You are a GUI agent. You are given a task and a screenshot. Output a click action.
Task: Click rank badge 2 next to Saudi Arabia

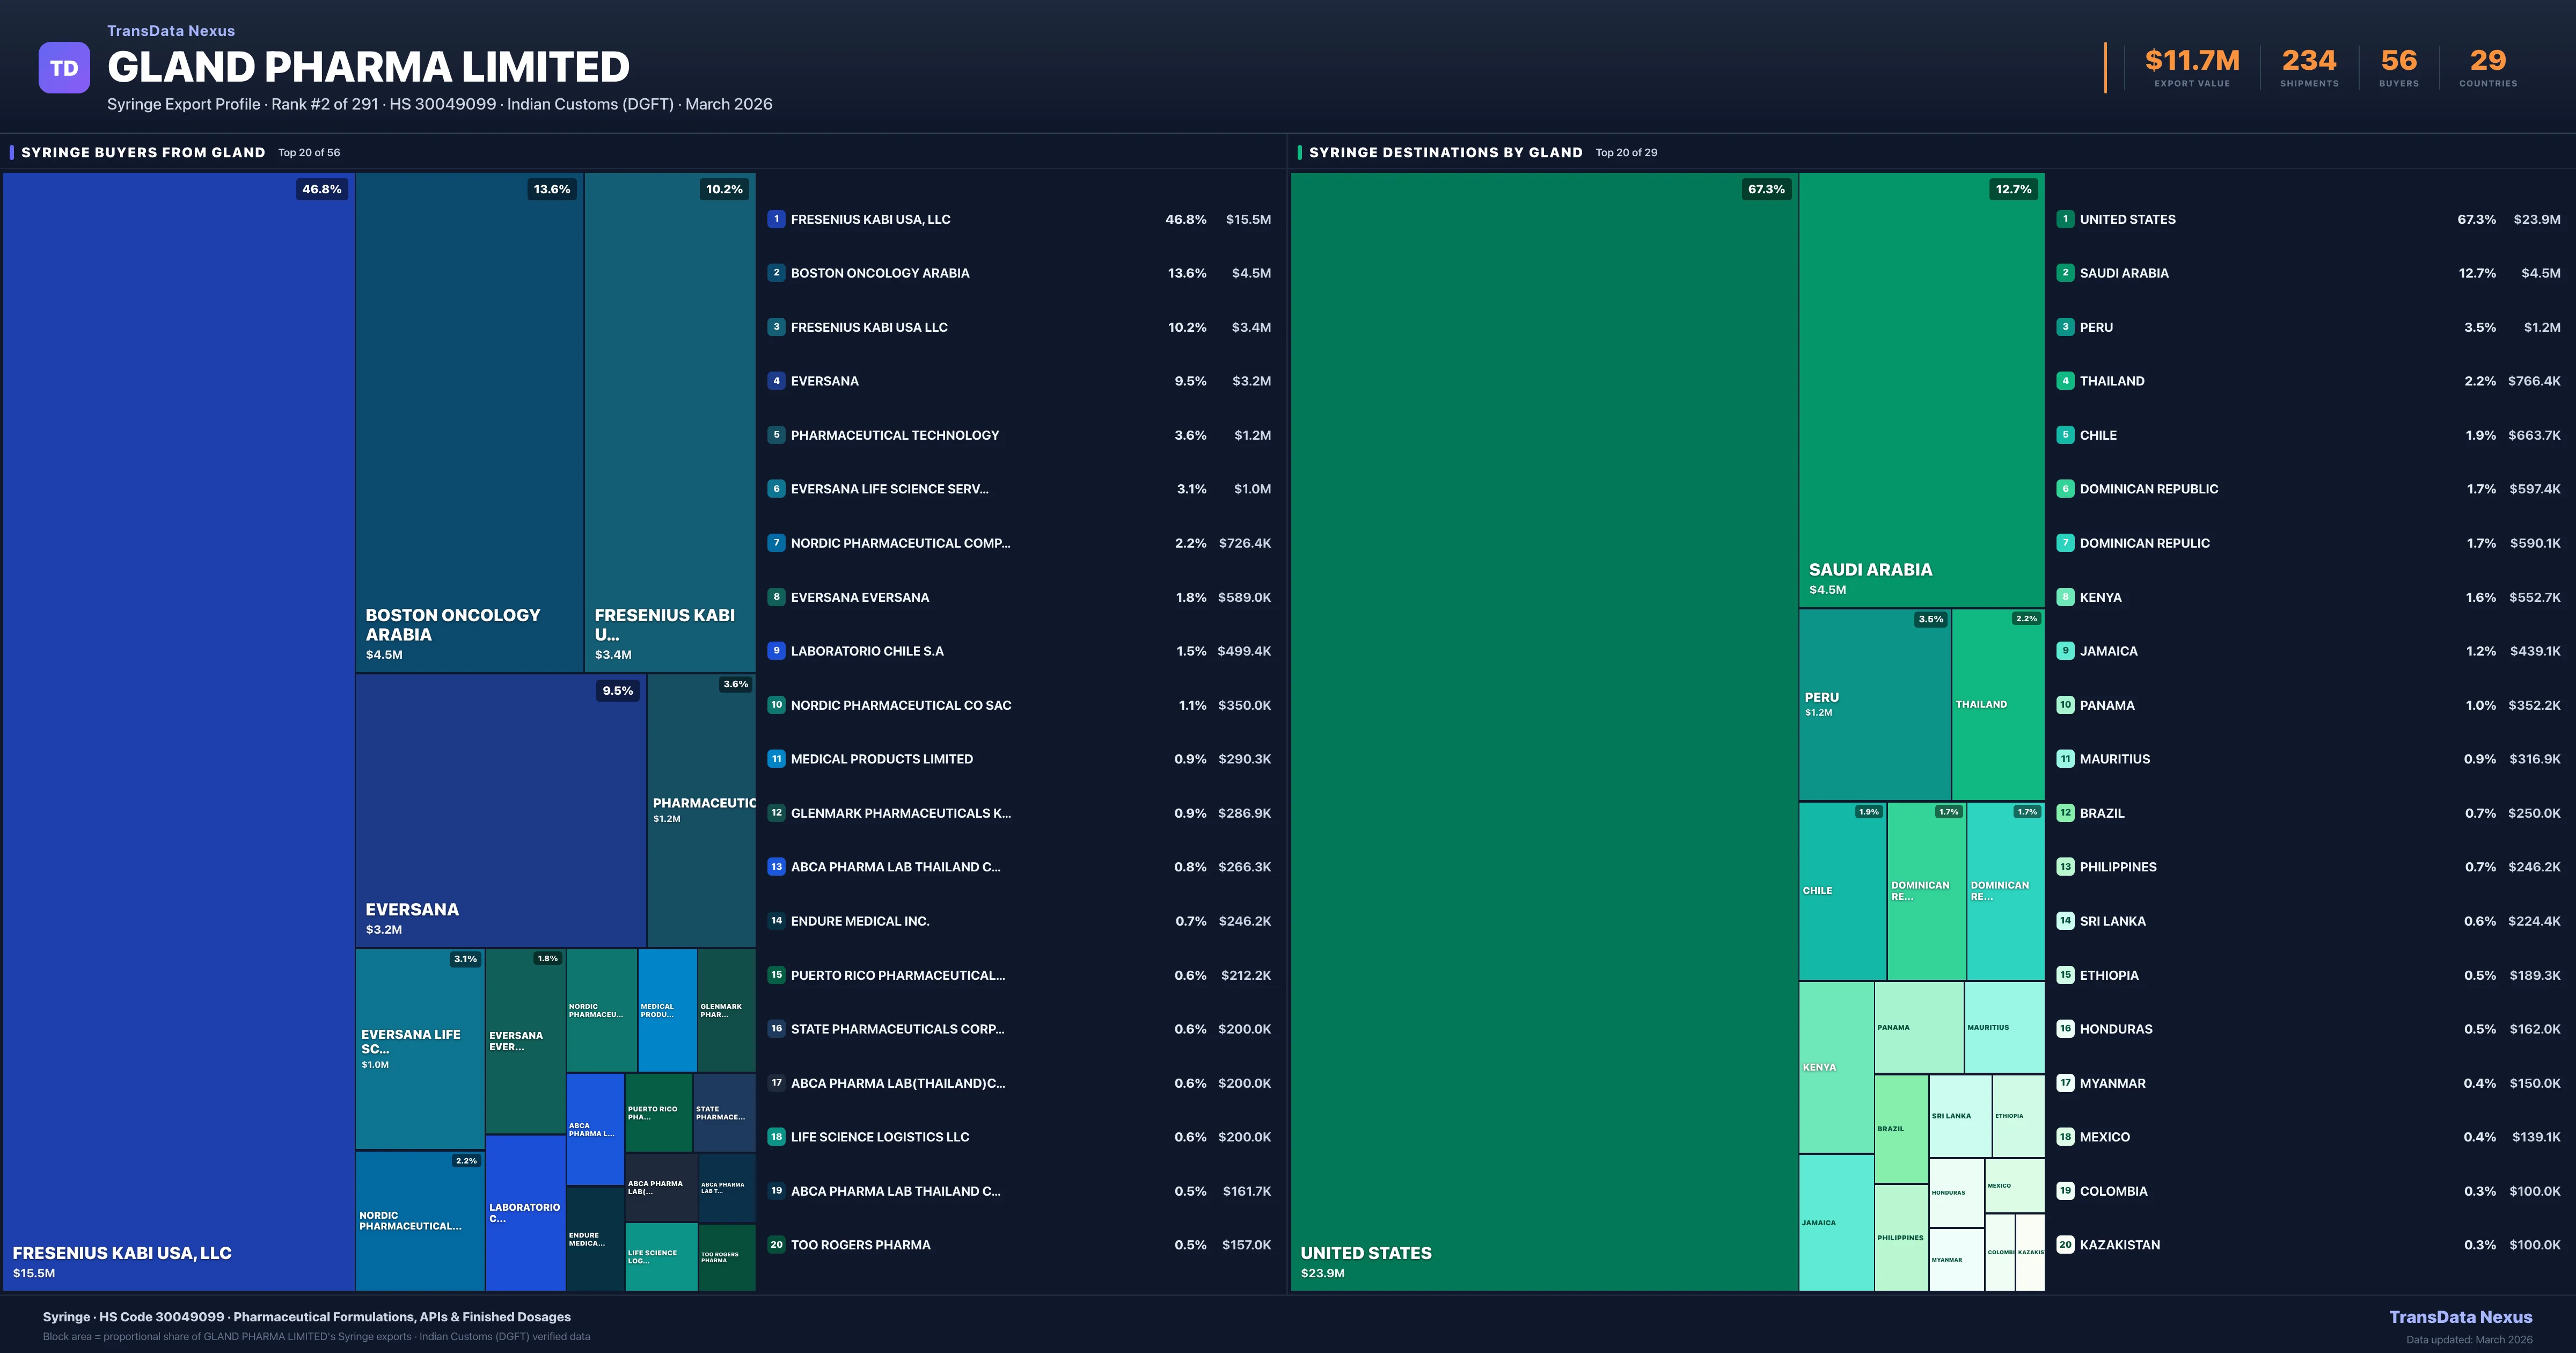pos(2065,273)
